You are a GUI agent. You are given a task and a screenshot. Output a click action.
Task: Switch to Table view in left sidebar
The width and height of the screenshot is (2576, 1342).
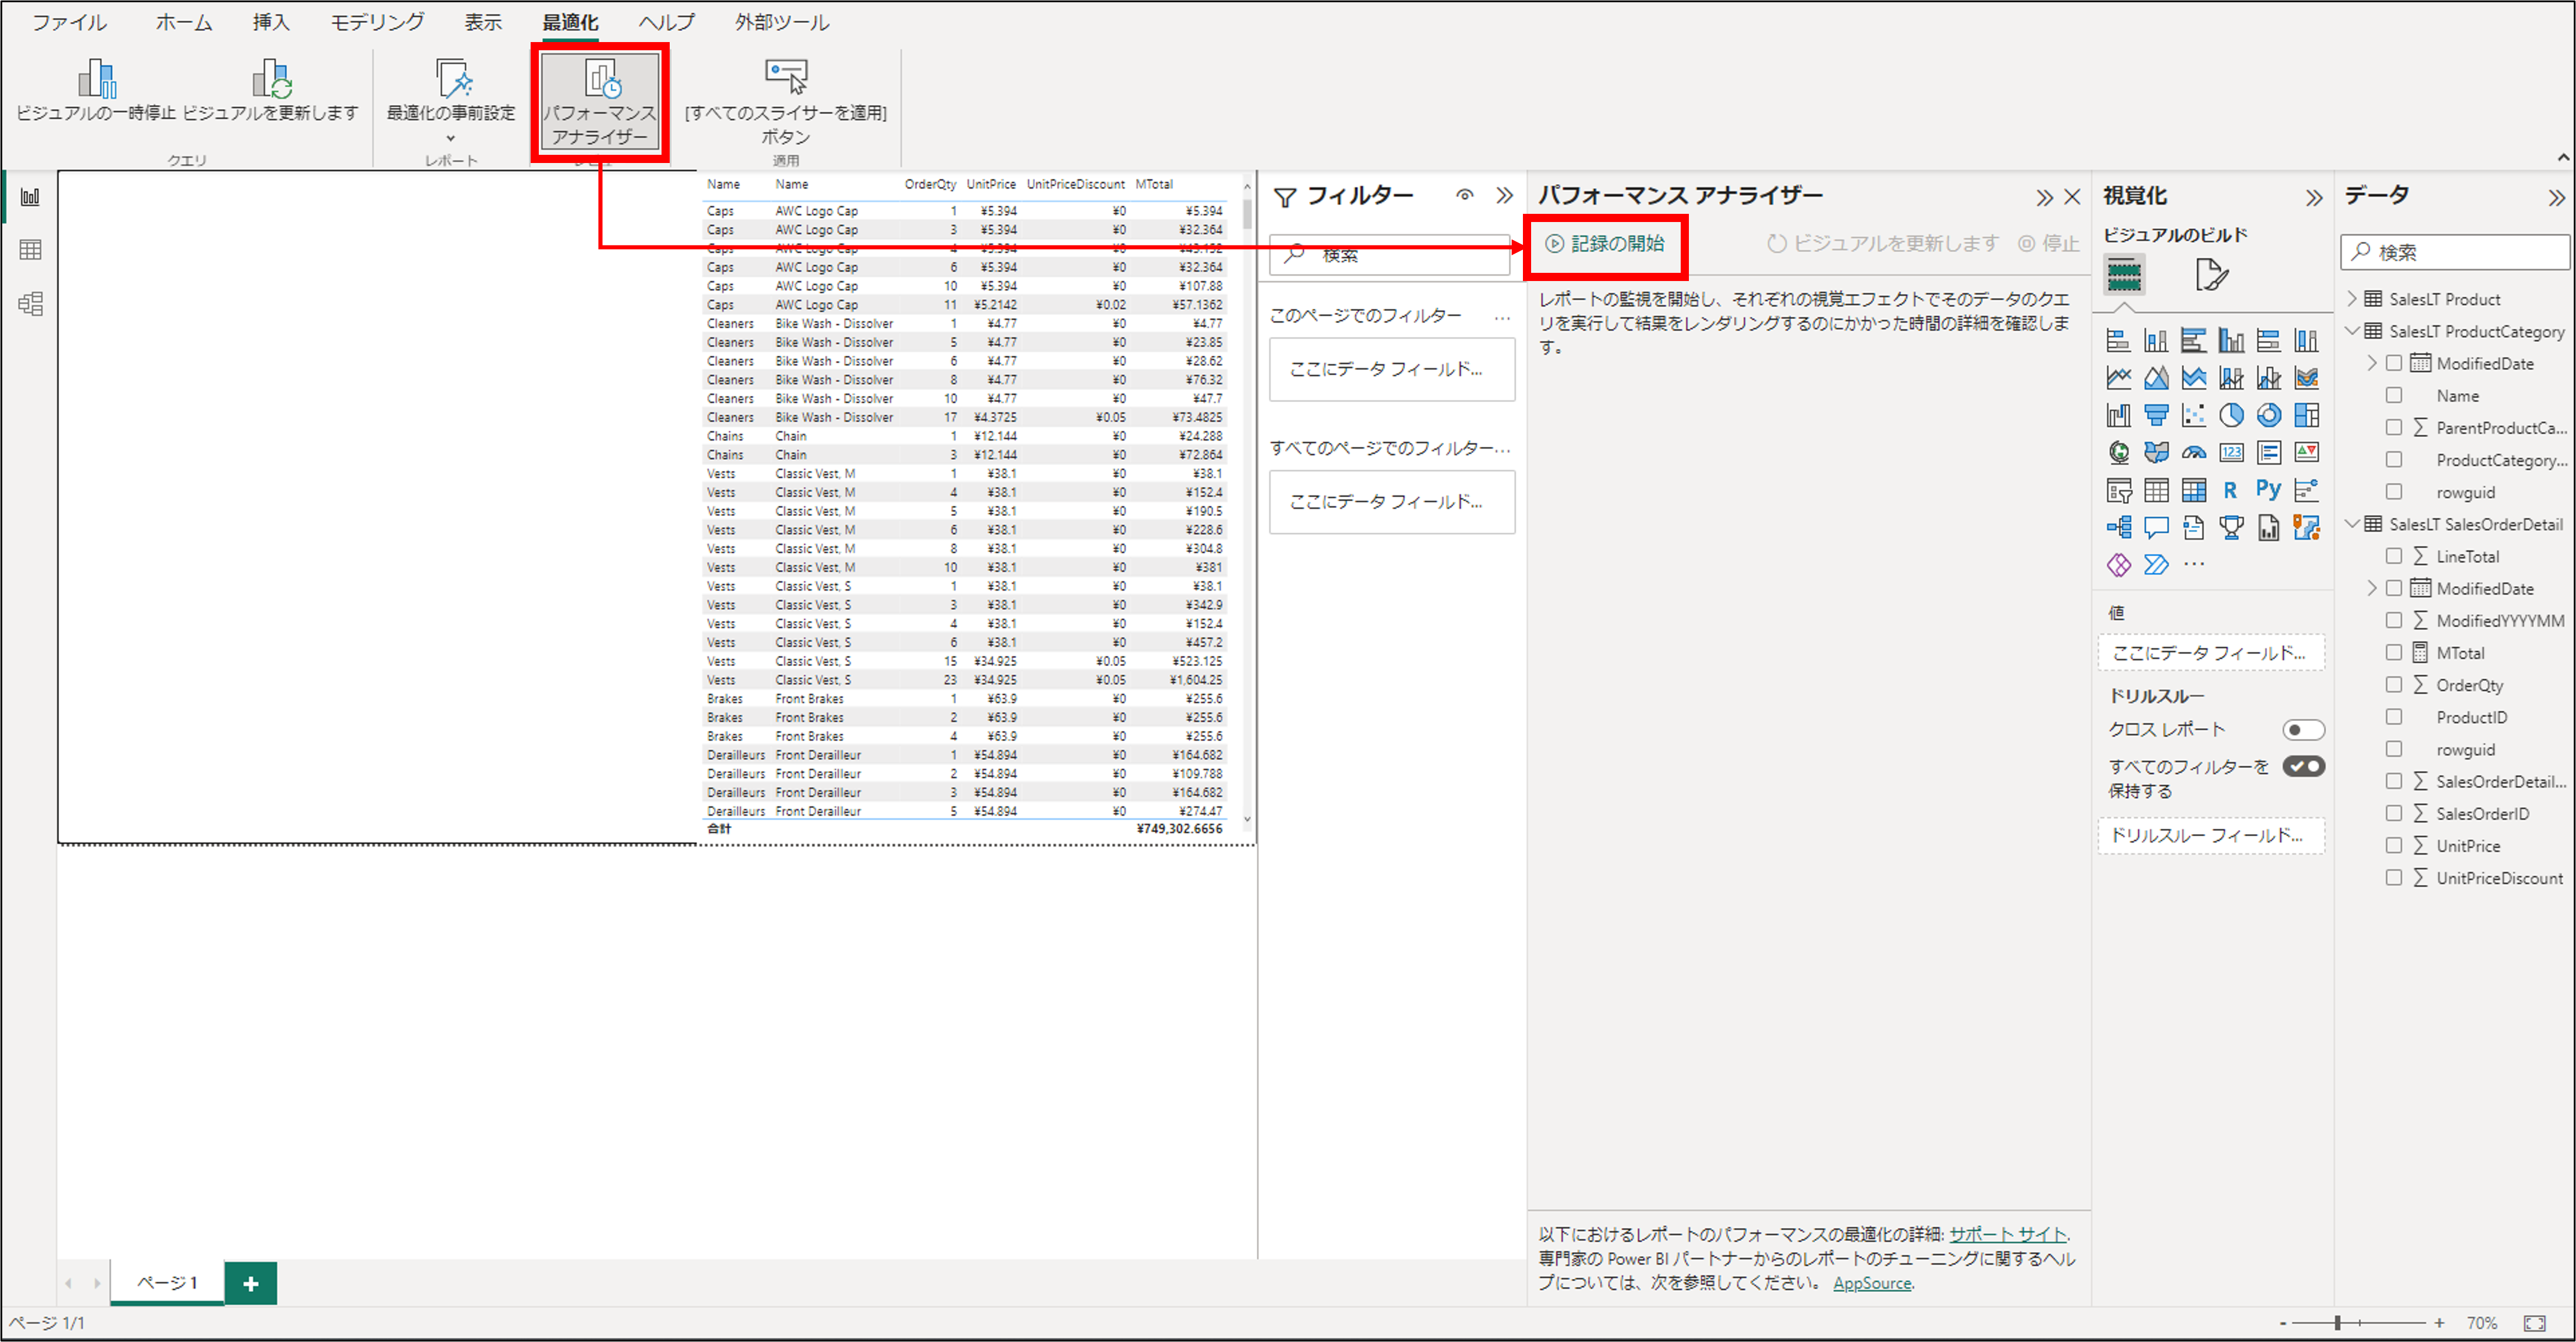point(31,250)
